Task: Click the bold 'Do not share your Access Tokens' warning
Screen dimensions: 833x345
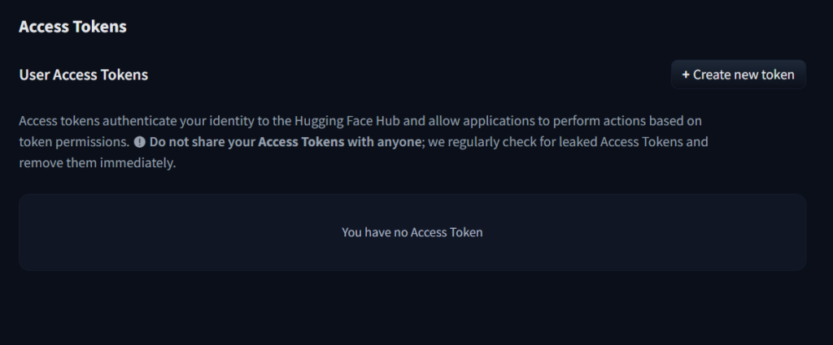Action: (x=247, y=142)
